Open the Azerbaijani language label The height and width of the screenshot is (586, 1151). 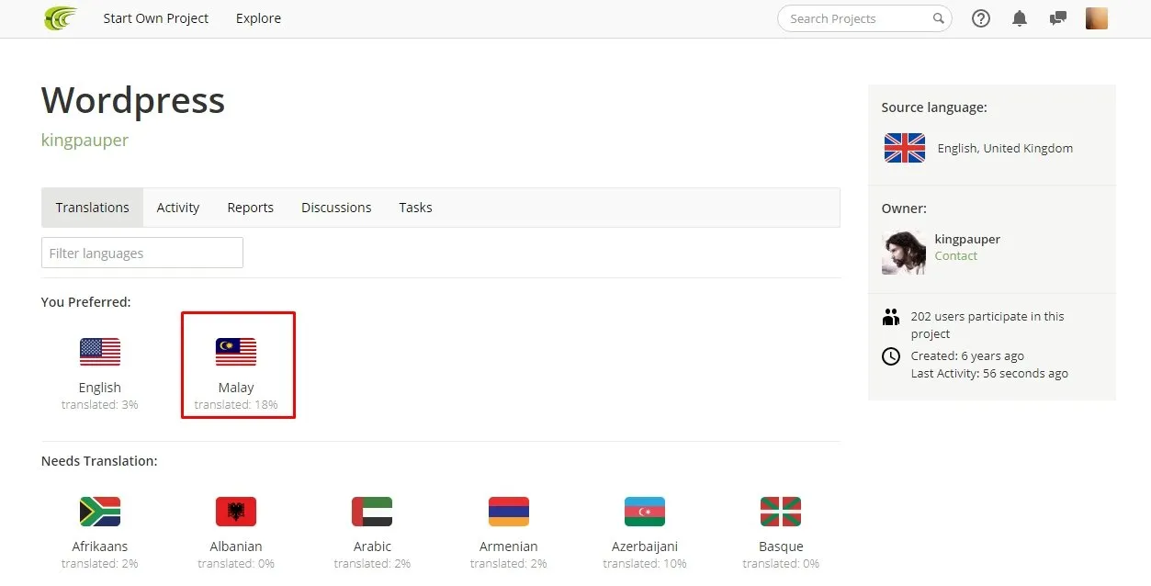(x=645, y=547)
